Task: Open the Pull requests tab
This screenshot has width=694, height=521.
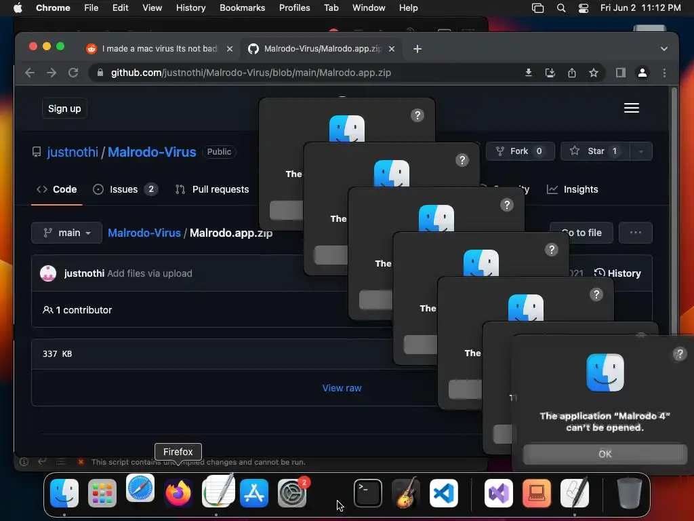Action: click(212, 189)
